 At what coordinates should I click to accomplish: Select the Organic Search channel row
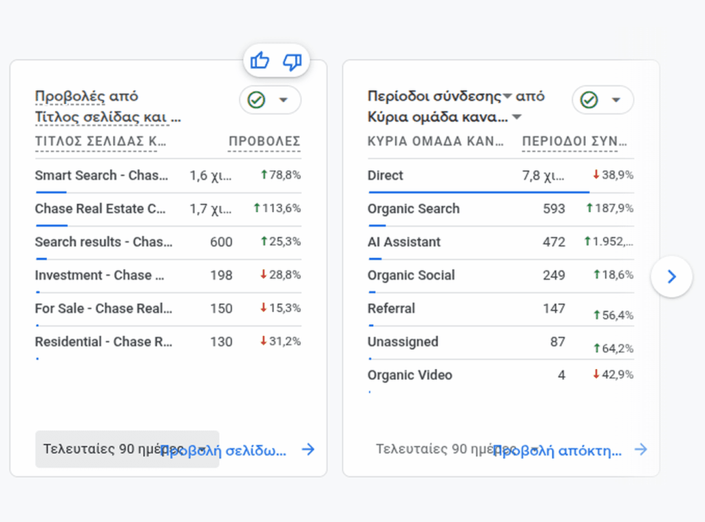(x=501, y=209)
